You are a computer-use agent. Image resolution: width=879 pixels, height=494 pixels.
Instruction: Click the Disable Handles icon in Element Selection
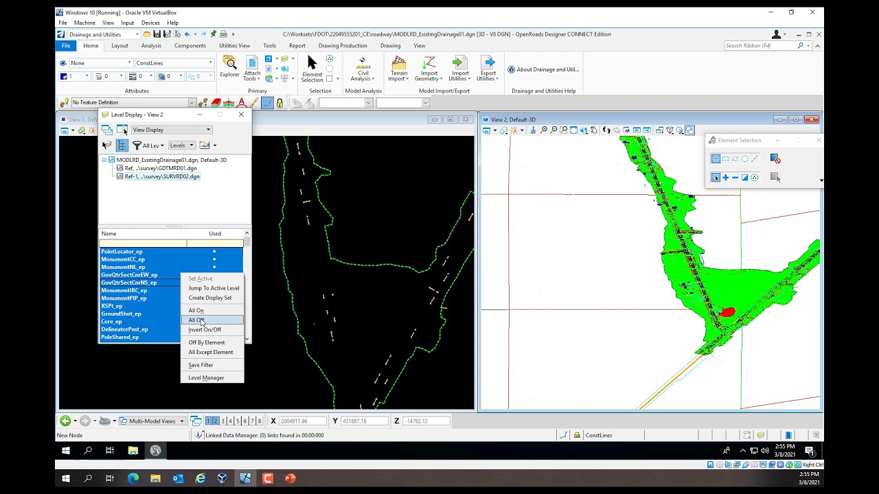[x=775, y=159]
